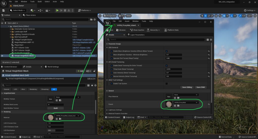Open the Platforms dropdown menu
The width and height of the screenshot is (258, 139).
tap(84, 10)
